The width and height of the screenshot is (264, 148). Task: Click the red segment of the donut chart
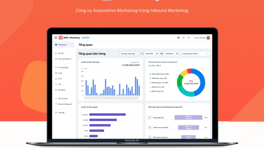[x=189, y=71]
